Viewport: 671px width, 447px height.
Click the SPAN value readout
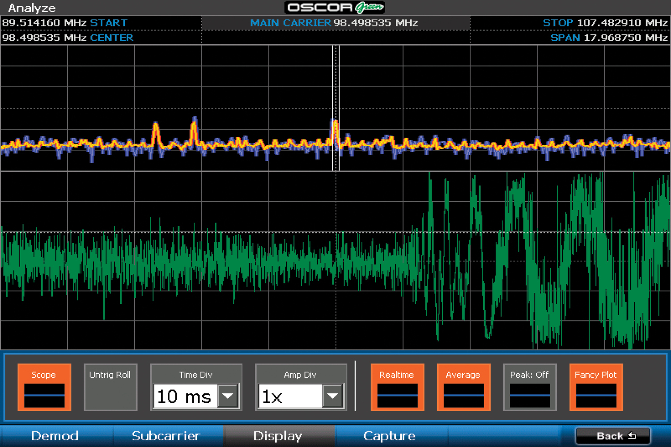[x=608, y=38]
